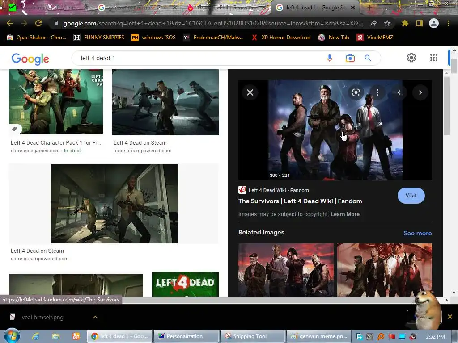Open the red-sky survivors related image
The width and height of the screenshot is (458, 343).
tap(286, 270)
